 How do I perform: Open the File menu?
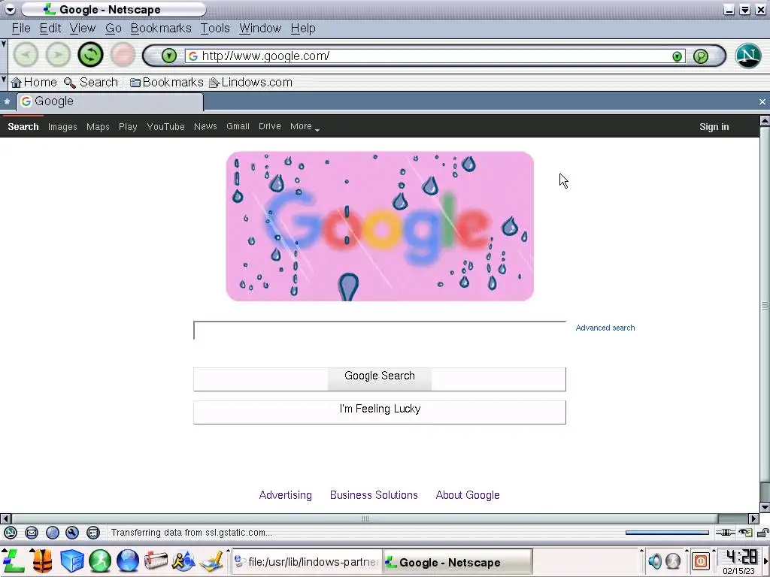[x=21, y=29]
